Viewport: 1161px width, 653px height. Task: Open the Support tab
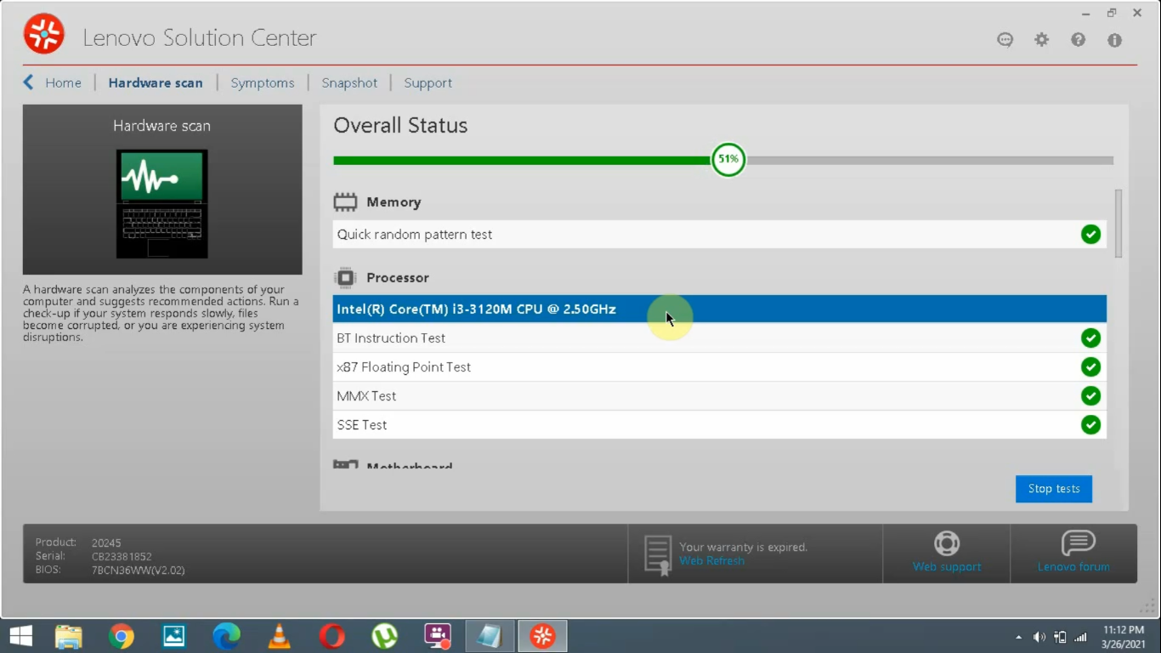click(428, 82)
